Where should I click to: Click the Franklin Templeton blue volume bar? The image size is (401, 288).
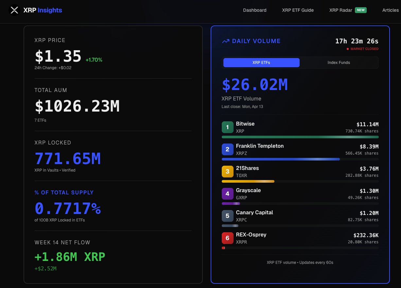coord(281,159)
